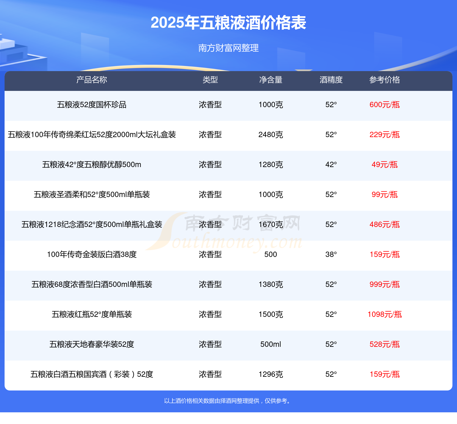Select product 100年传奇金装版白酒38度
Viewport: 457px width, 424px height.
click(x=92, y=254)
